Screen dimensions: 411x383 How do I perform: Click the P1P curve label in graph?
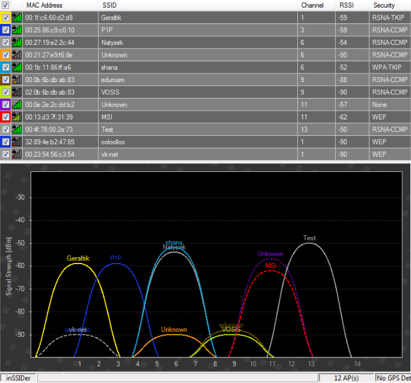point(116,258)
